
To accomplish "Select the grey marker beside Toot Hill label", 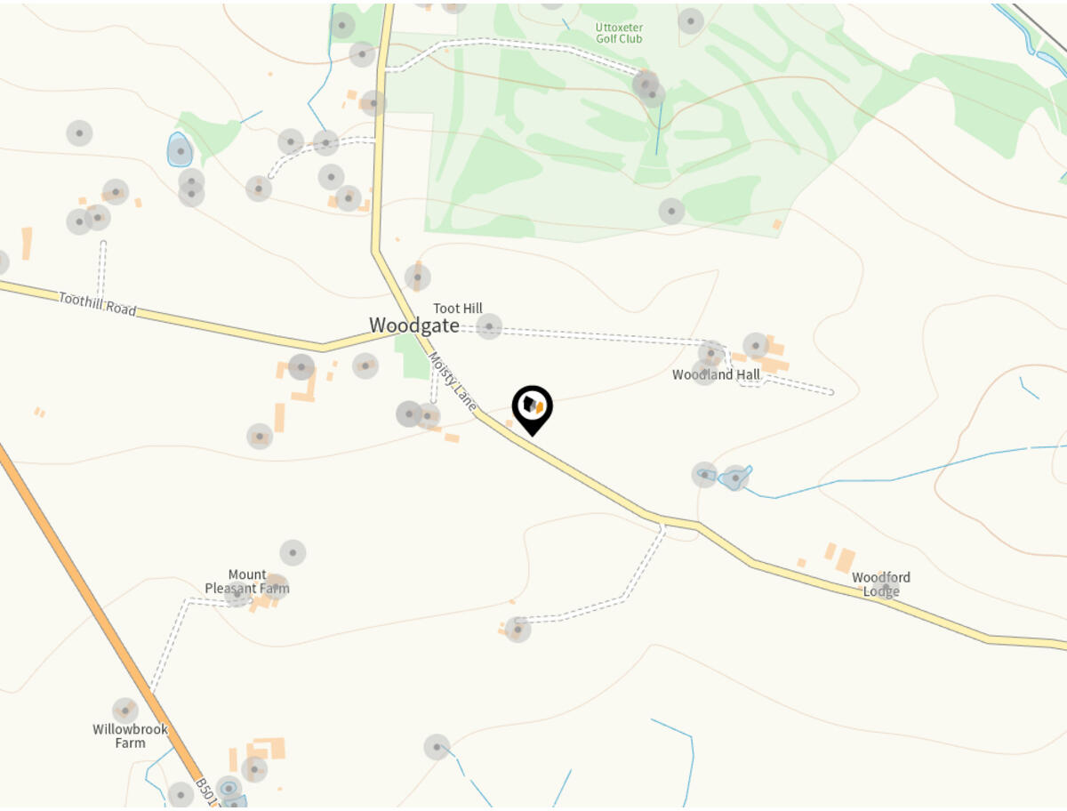I will pyautogui.click(x=489, y=326).
